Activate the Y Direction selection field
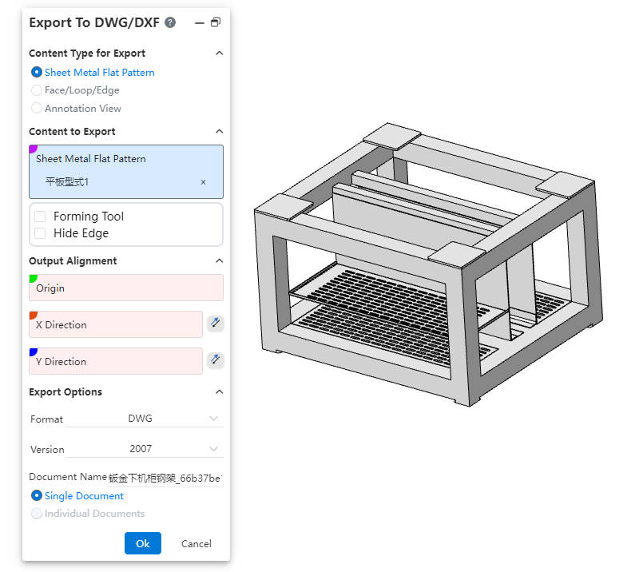The image size is (639, 572). 116,361
